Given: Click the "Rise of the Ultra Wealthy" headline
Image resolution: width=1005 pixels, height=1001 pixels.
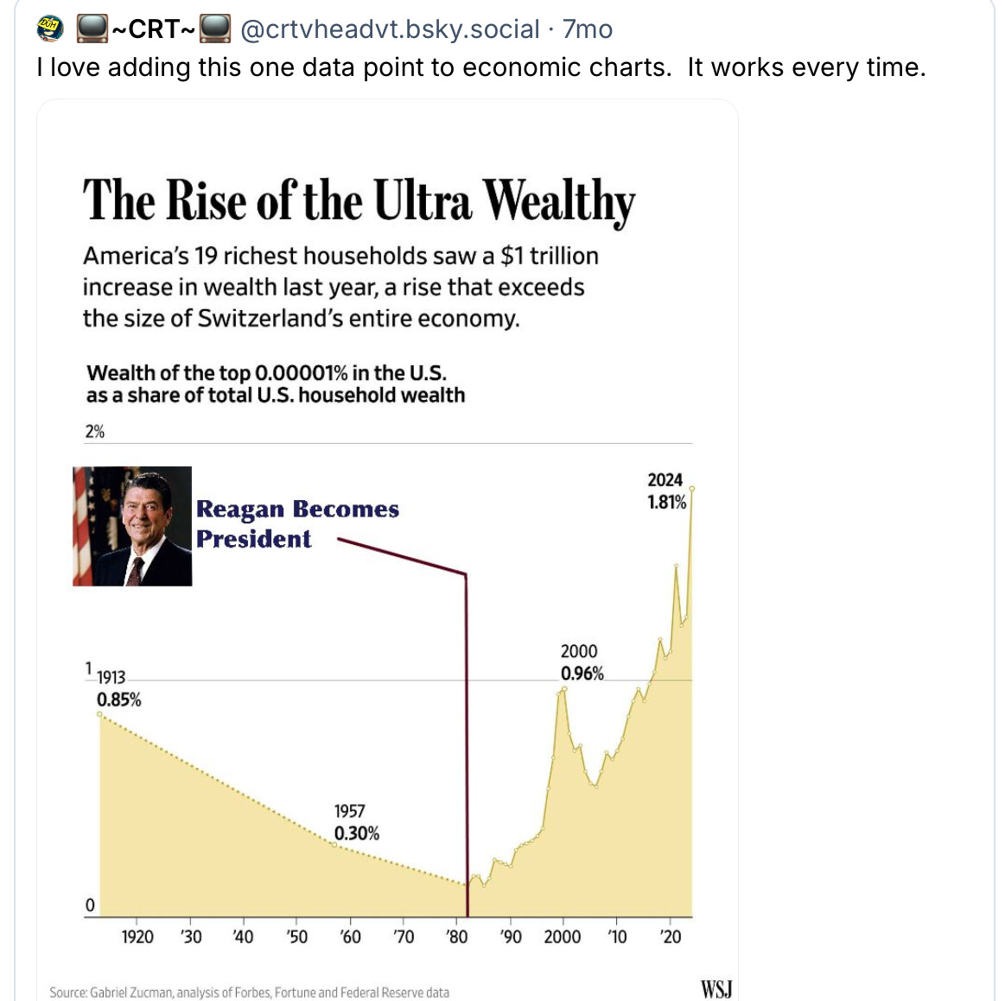Looking at the screenshot, I should tap(359, 201).
